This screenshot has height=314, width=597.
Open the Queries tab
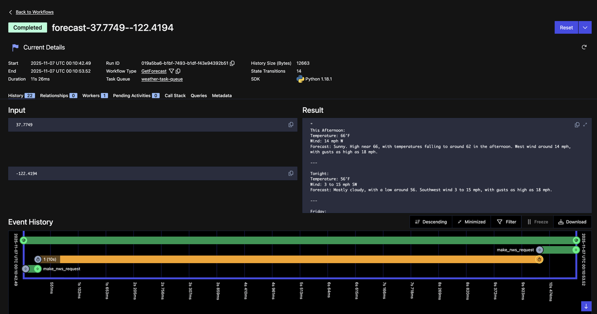199,96
